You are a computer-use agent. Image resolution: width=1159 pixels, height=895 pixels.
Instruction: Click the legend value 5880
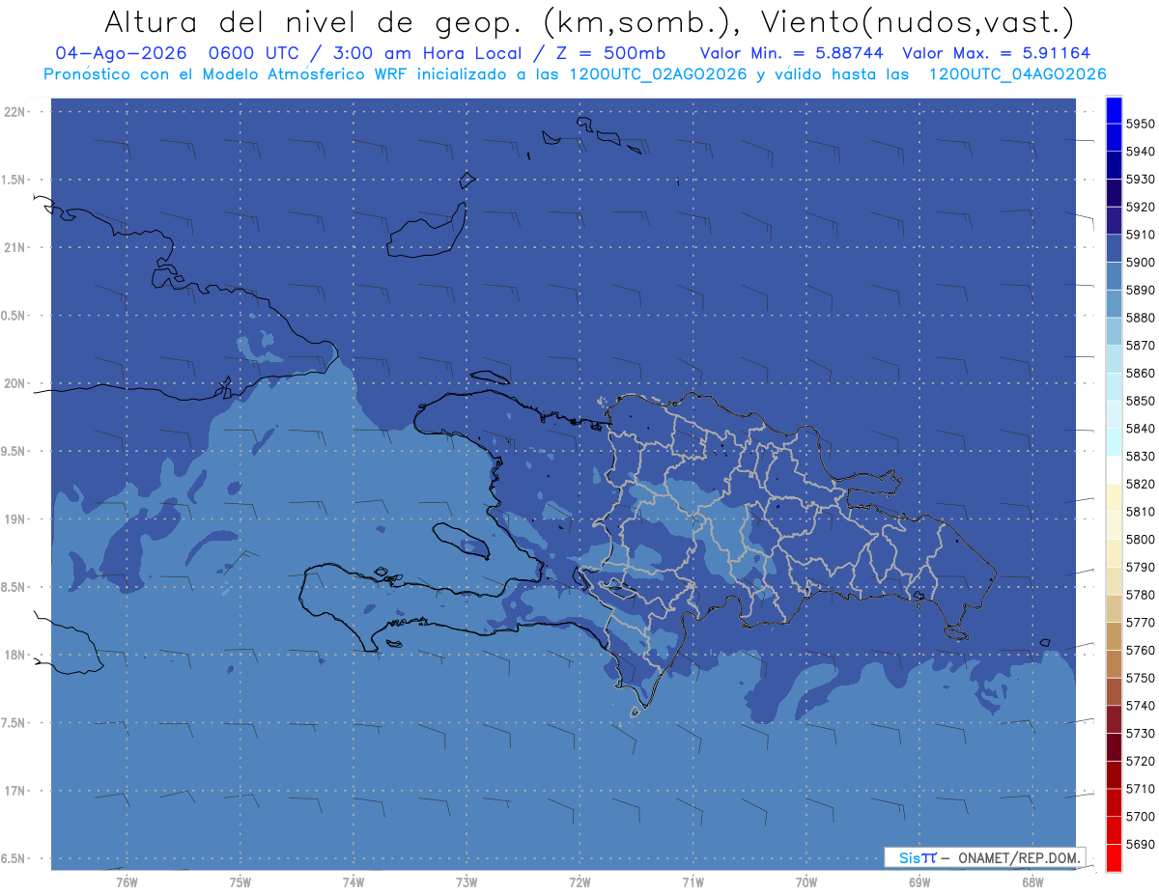(1140, 318)
